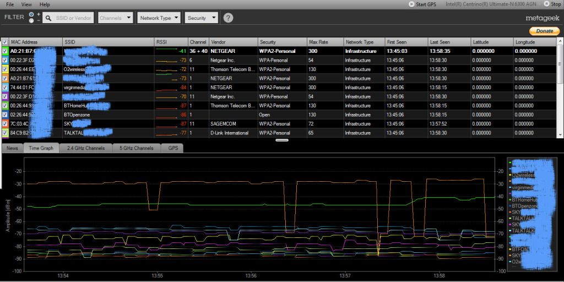Click the 'SAGEMCOM' vendor cell
Screen dimensions: 564x282
coord(223,124)
